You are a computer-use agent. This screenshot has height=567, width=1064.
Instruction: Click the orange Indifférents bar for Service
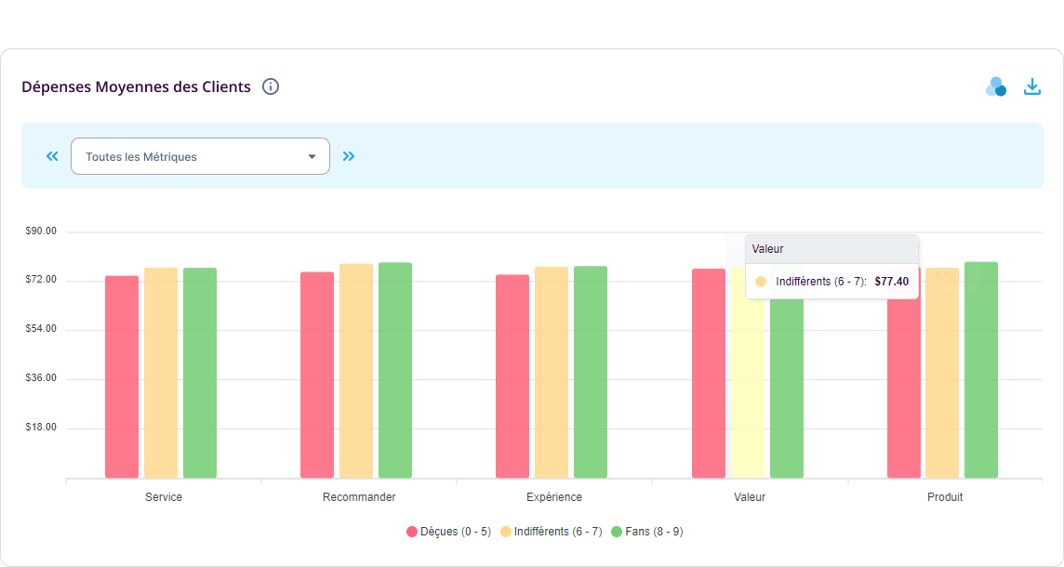coord(161,373)
